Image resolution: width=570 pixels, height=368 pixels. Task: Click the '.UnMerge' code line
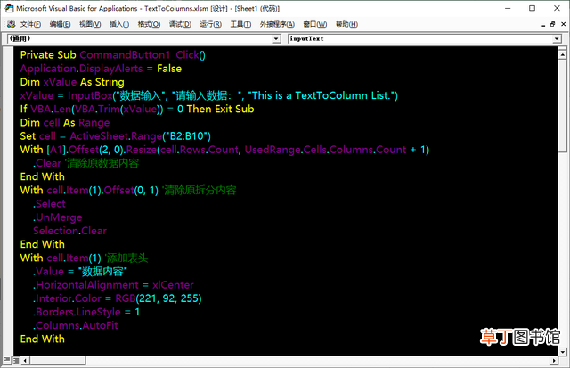(57, 217)
